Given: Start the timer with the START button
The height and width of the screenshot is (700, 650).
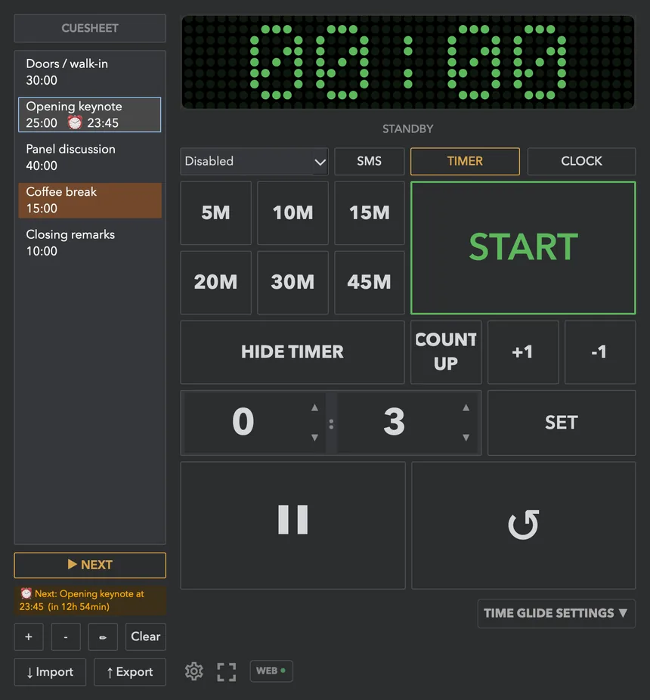Looking at the screenshot, I should [x=523, y=248].
